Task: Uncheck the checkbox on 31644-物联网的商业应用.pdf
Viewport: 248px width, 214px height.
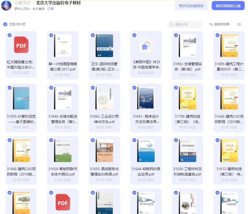Action: (134, 140)
